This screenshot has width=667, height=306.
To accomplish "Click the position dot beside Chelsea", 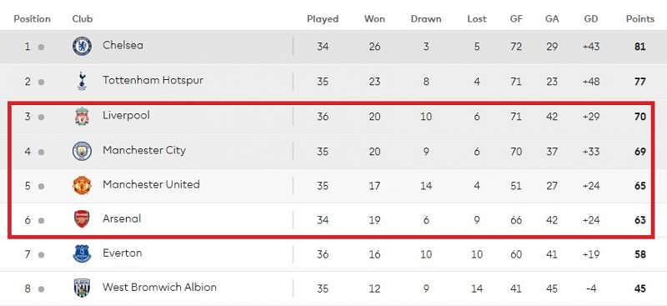I will (x=41, y=48).
